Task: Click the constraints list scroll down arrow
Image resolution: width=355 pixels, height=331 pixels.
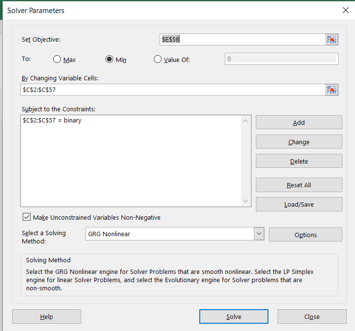Action: 245,201
